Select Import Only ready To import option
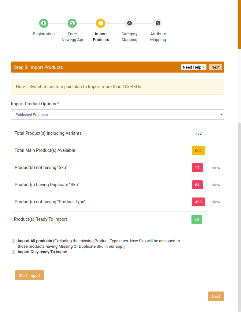This screenshot has width=241, height=312. [x=13, y=252]
